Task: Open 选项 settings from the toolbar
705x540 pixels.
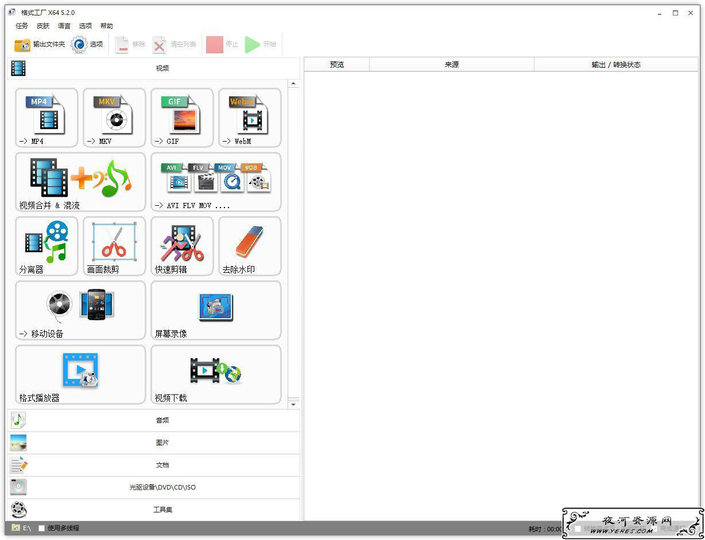Action: click(87, 45)
